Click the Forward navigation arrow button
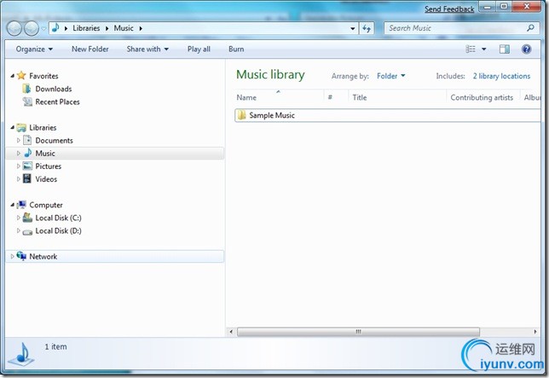Viewport: 549px width, 378px height. [32, 28]
